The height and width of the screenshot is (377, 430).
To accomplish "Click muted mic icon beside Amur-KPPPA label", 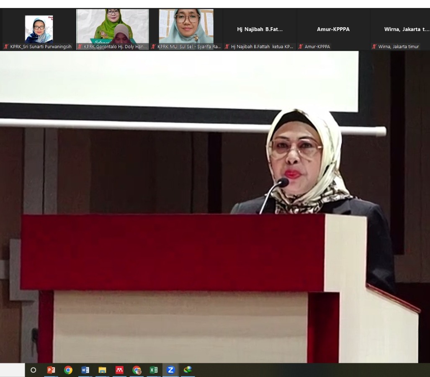I will click(301, 46).
